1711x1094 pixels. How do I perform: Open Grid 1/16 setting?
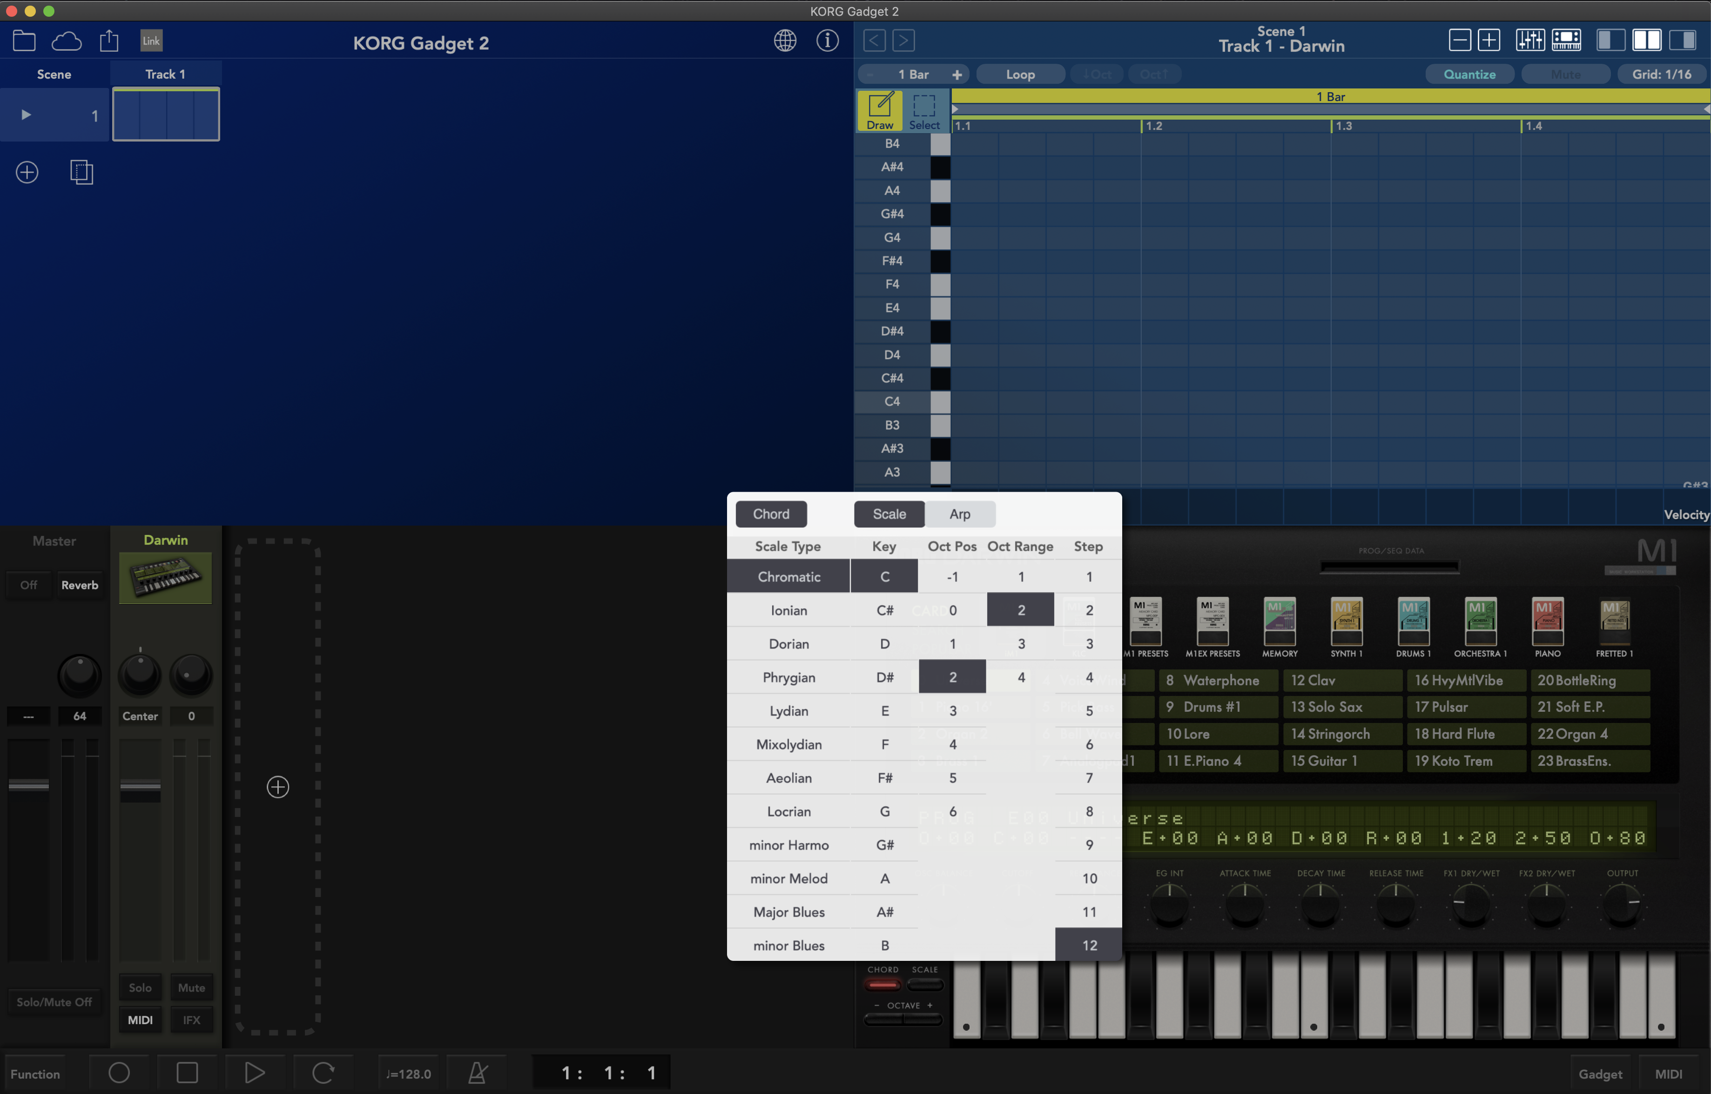coord(1661,74)
